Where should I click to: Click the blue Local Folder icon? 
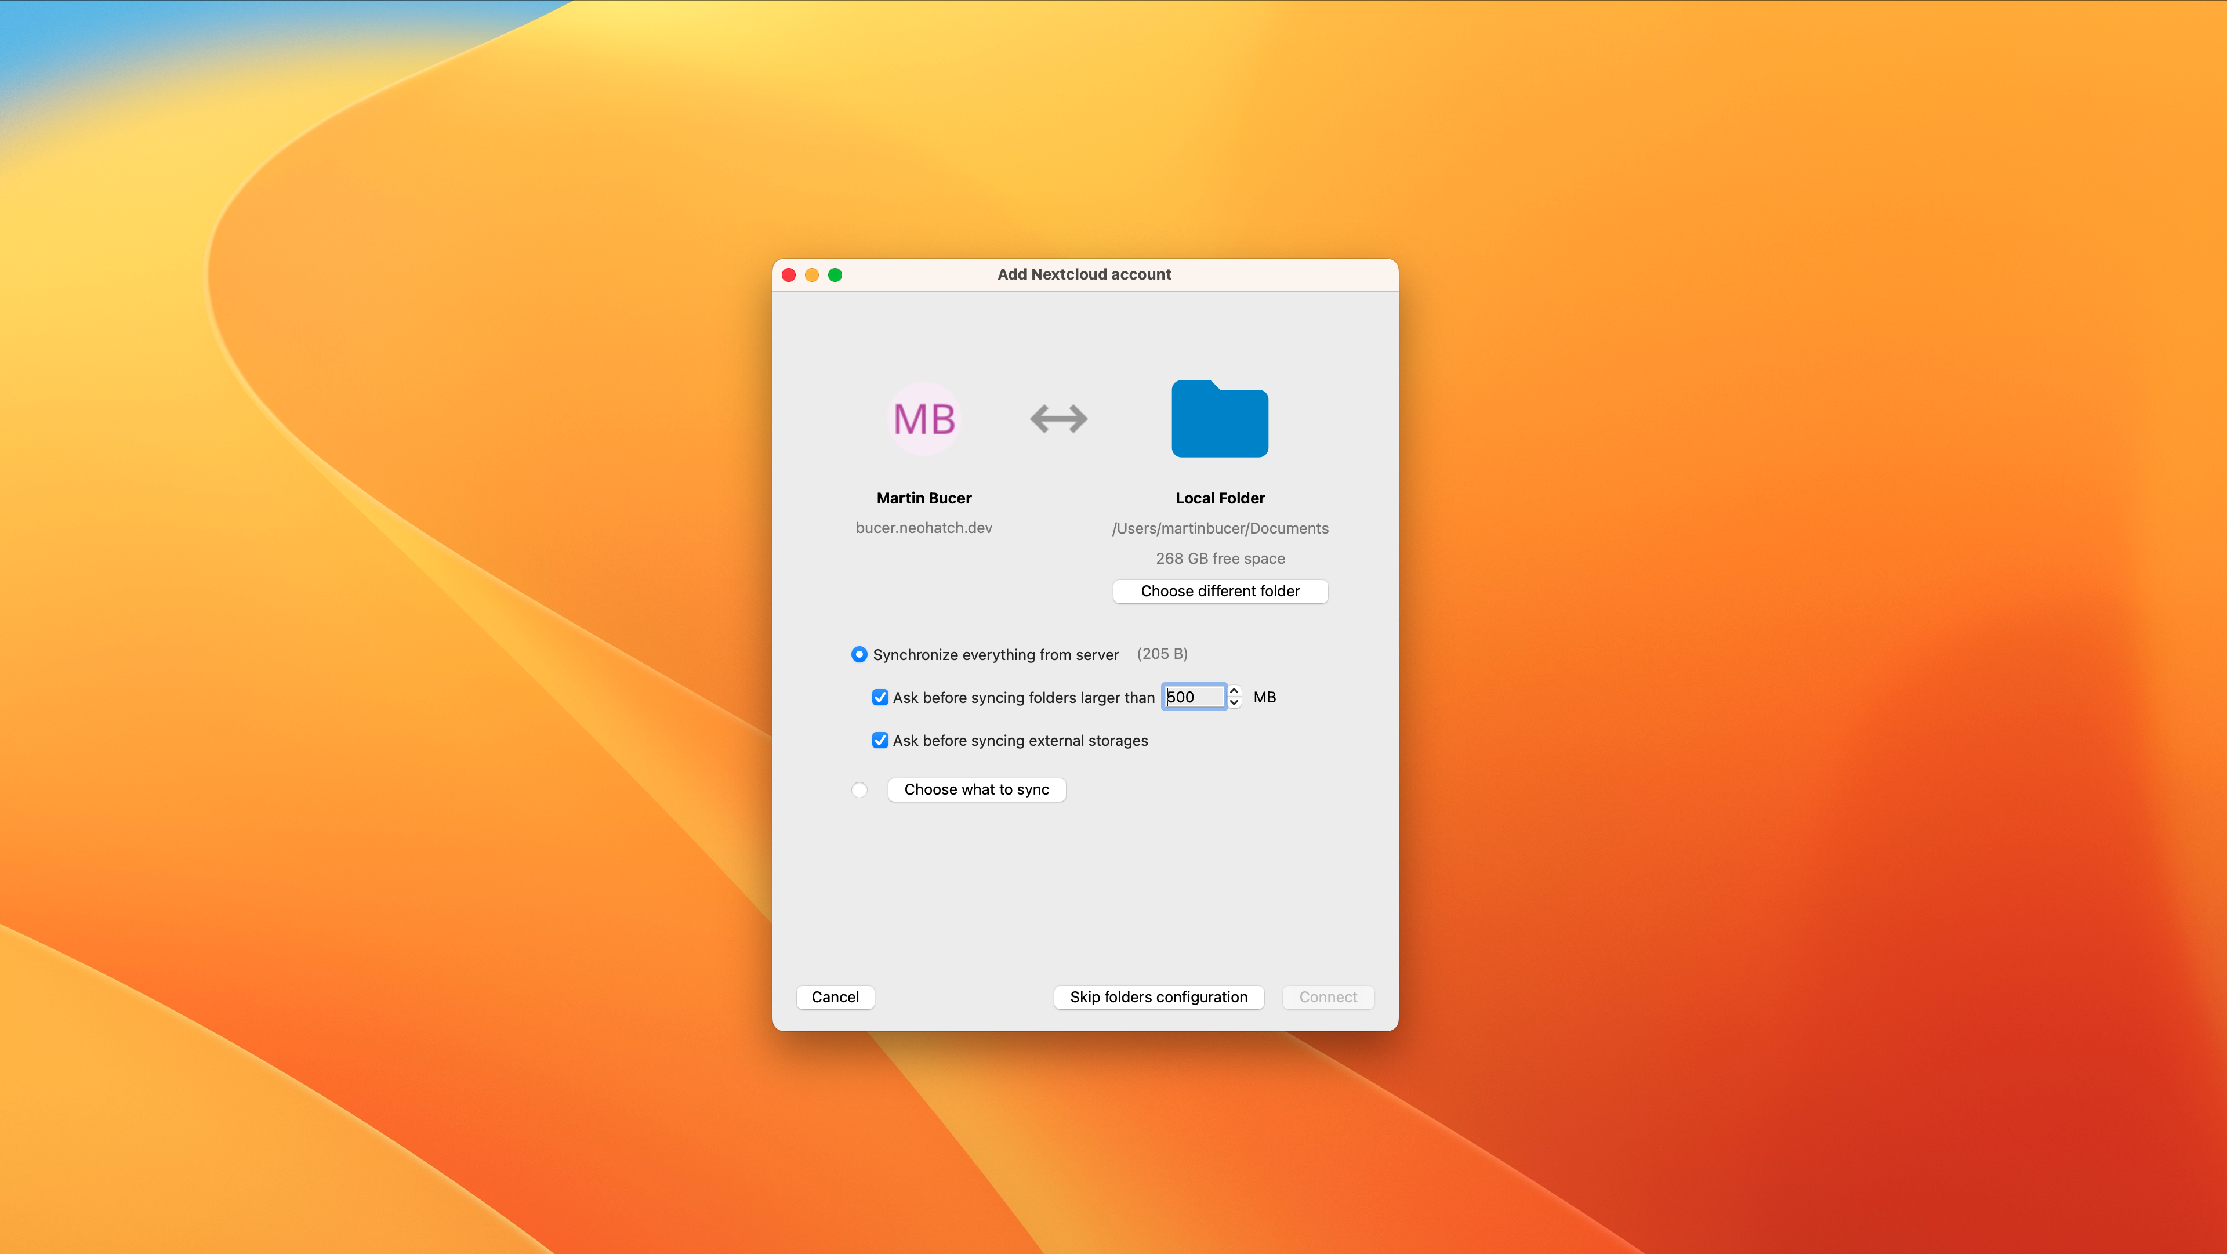point(1220,419)
